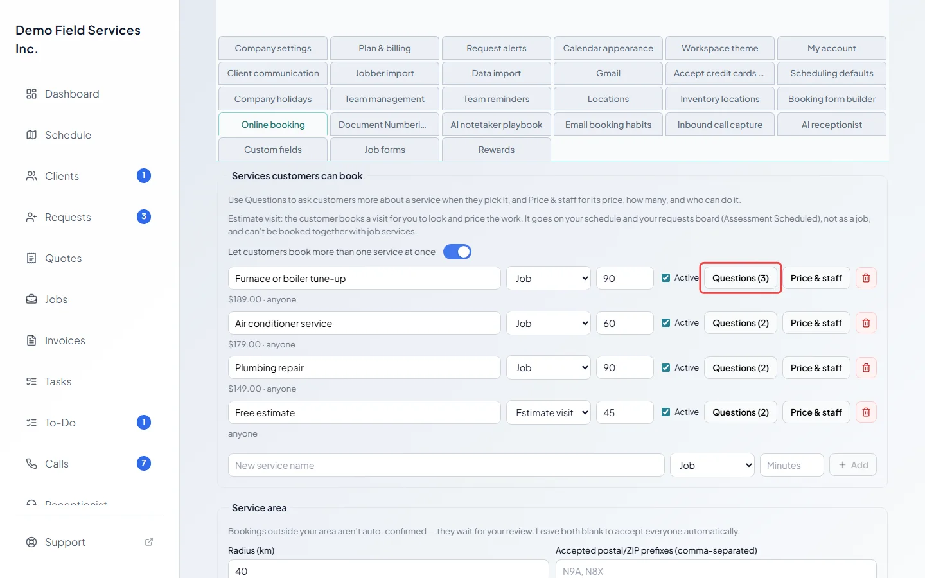This screenshot has width=925, height=578.
Task: Click the To-Do notification badge showing 1
Action: 144,422
